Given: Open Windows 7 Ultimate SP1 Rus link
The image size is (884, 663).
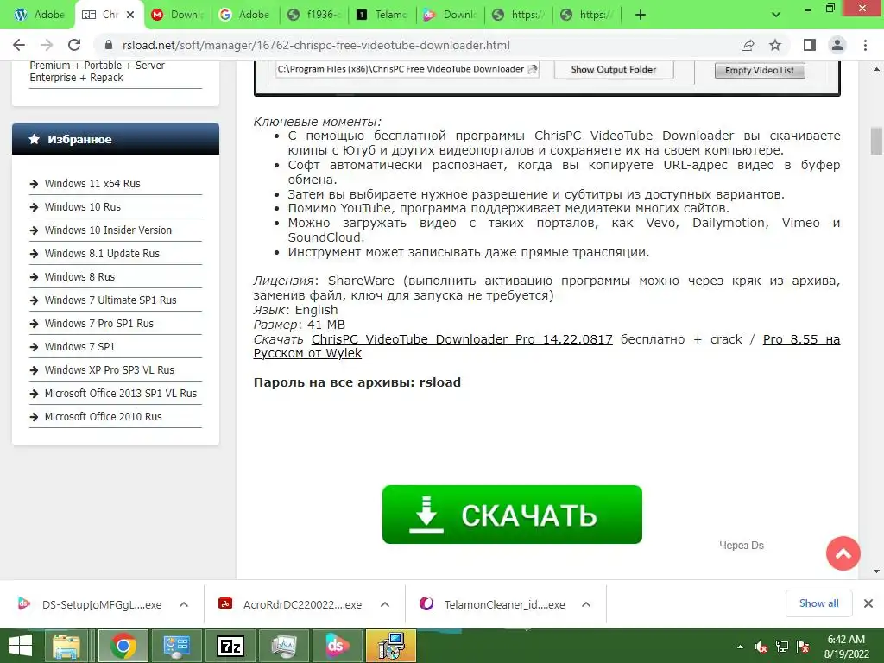Looking at the screenshot, I should tap(110, 300).
